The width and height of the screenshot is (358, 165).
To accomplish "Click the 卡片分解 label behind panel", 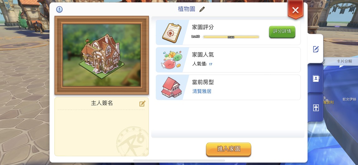I will (344, 61).
